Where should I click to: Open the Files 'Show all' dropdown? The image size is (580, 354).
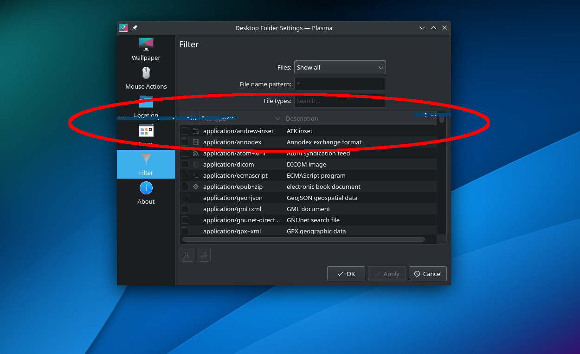[x=340, y=67]
